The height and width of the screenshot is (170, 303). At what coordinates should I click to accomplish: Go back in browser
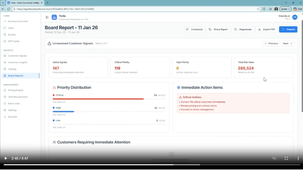coord(3,9)
